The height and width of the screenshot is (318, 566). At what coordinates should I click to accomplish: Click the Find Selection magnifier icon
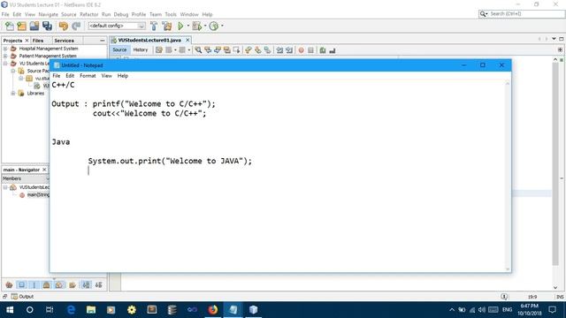(198, 50)
